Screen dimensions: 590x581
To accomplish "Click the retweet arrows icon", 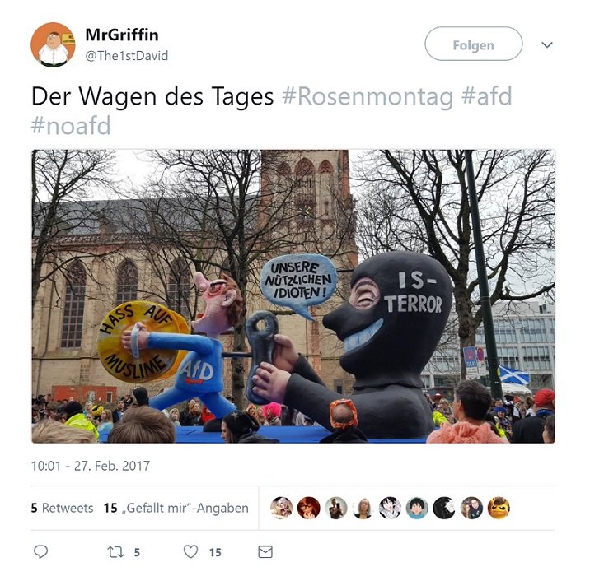I will (115, 552).
